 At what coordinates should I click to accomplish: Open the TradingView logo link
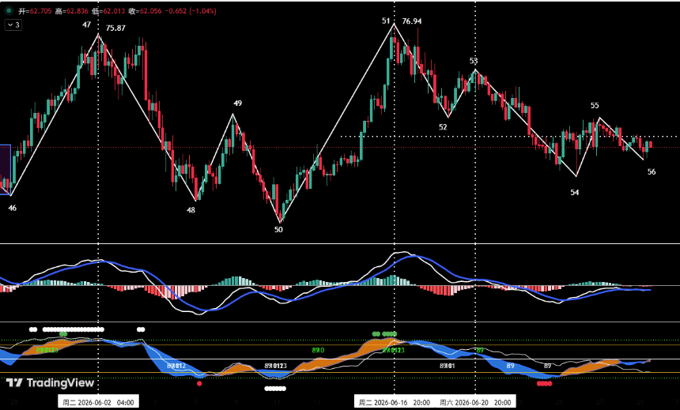pos(51,382)
